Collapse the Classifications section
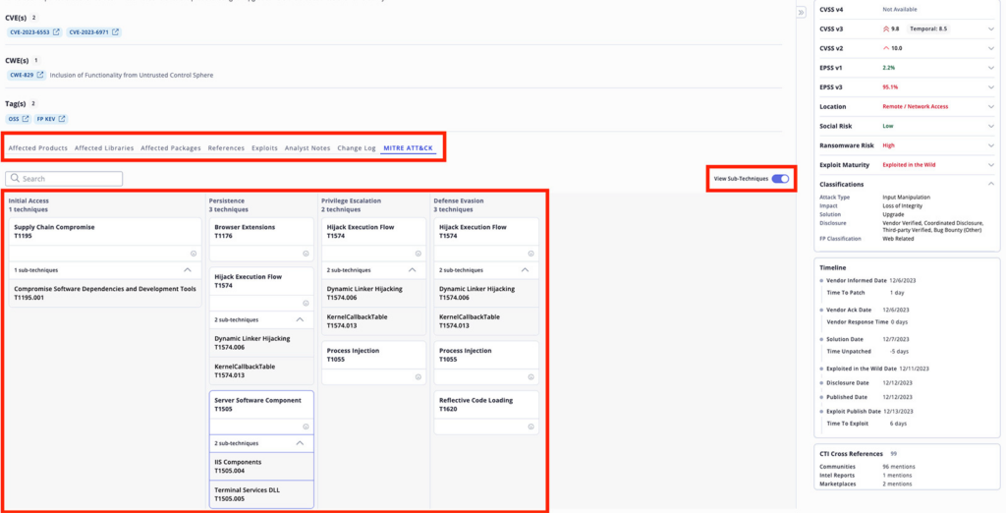 991,184
